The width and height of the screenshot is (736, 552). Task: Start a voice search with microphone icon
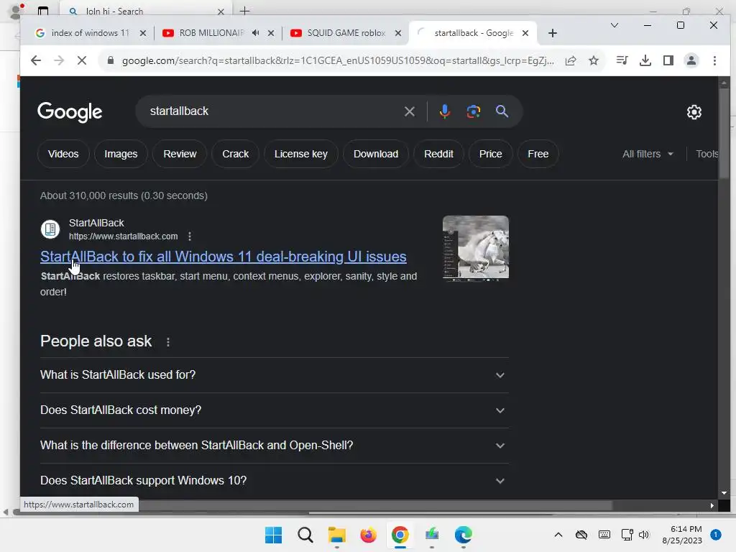click(x=444, y=111)
